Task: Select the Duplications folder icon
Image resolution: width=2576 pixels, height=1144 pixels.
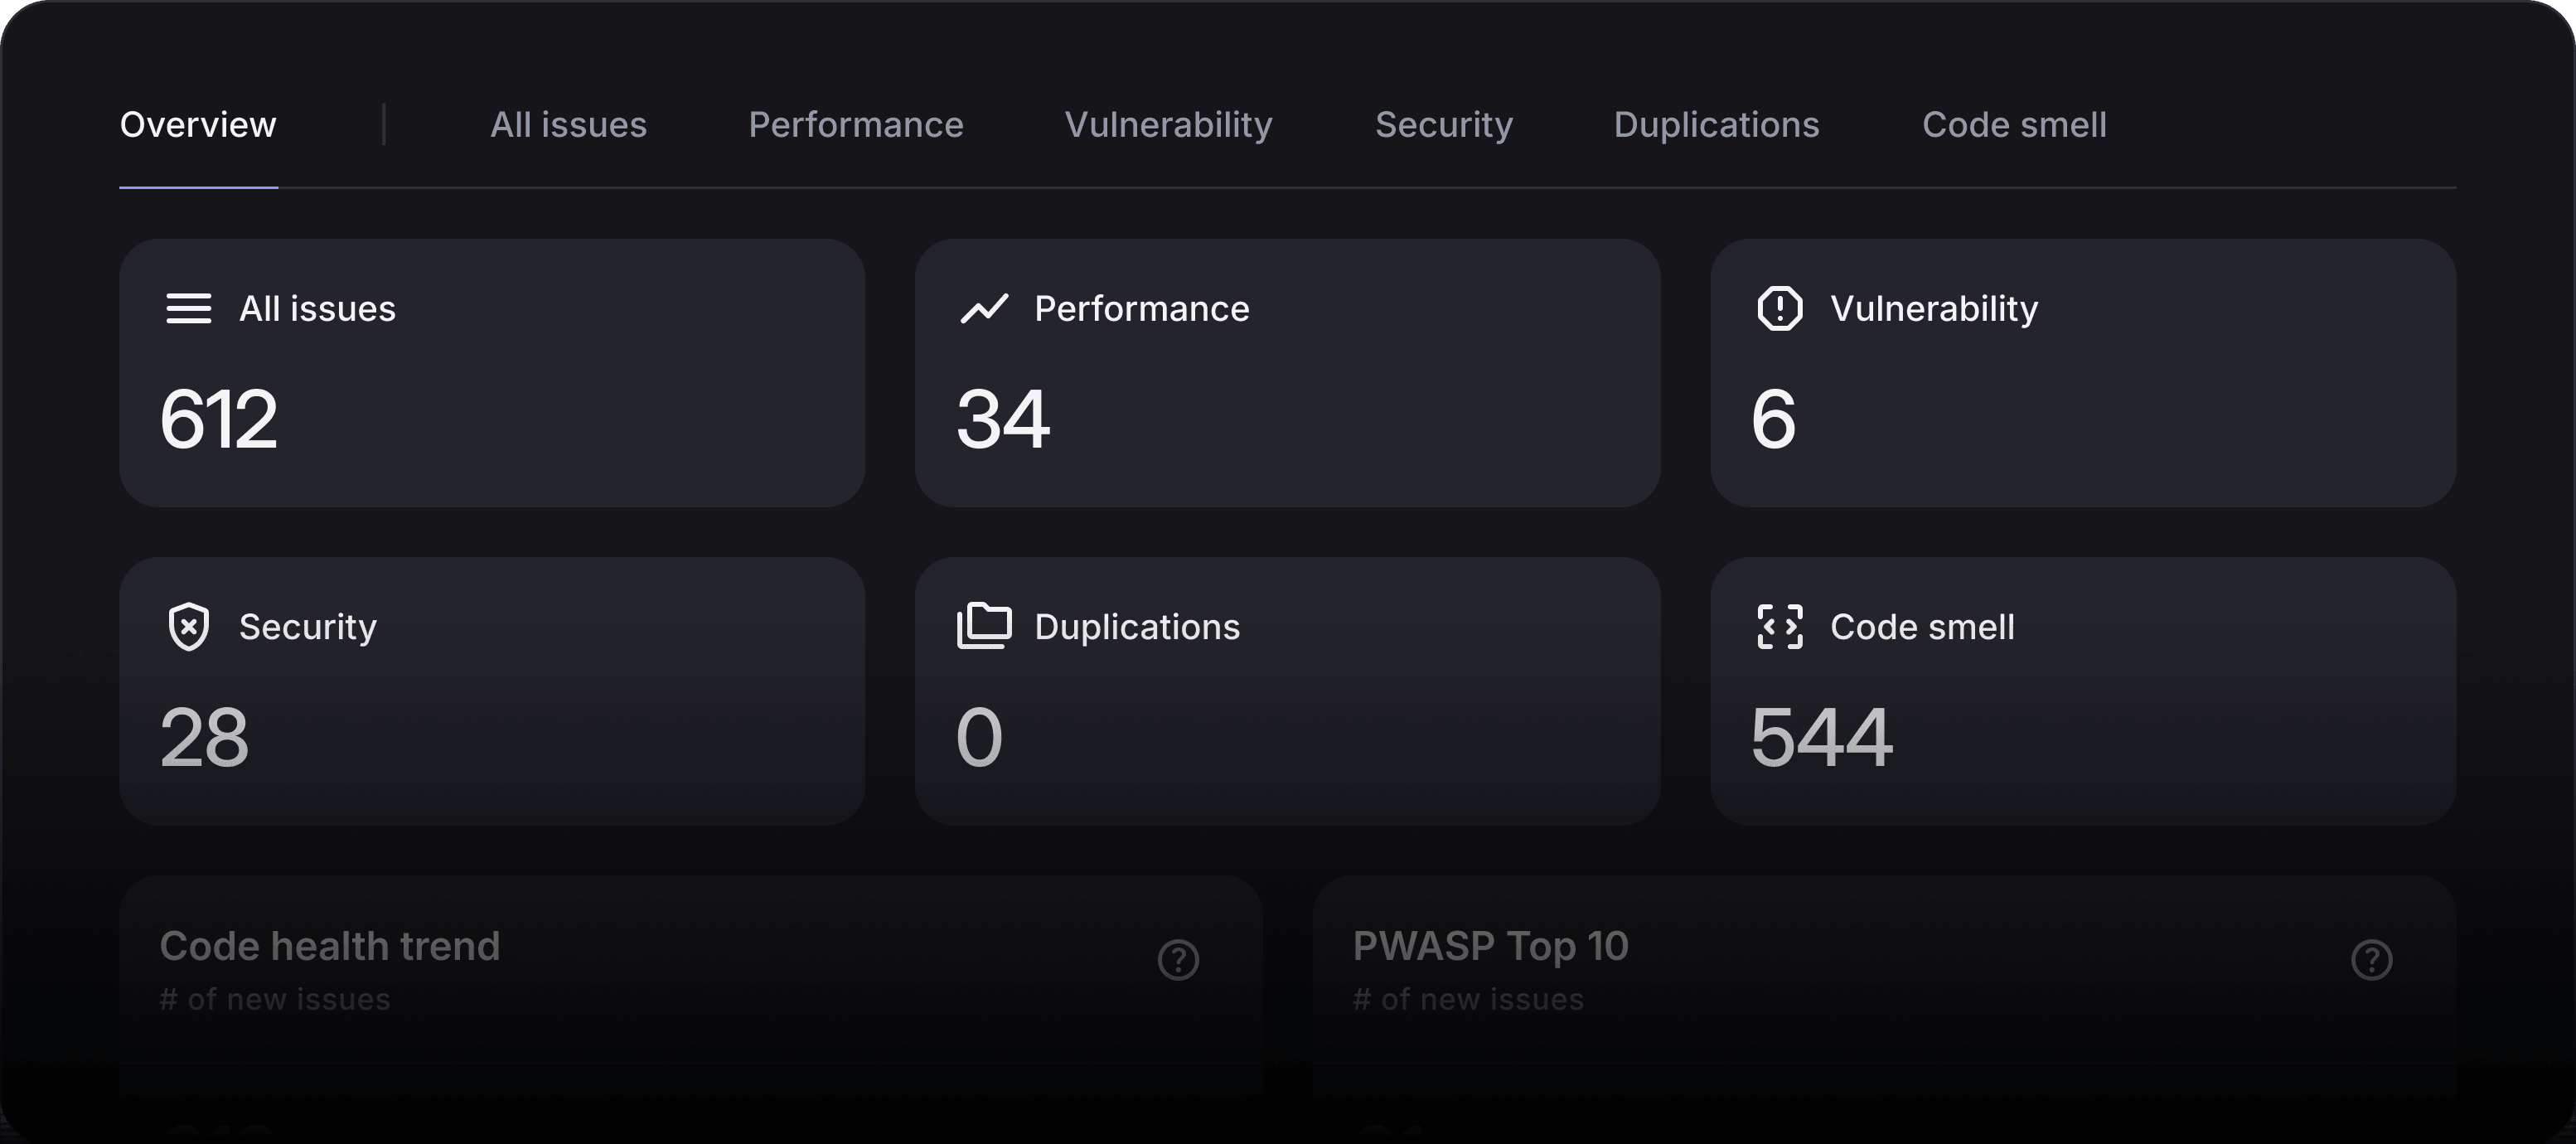Action: coord(984,627)
